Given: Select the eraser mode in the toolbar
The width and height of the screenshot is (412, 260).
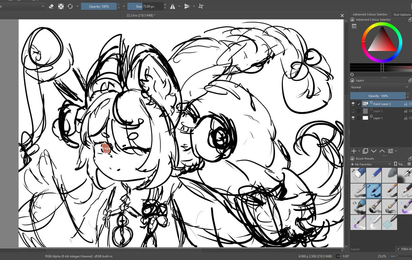Looking at the screenshot, I should pos(51,6).
